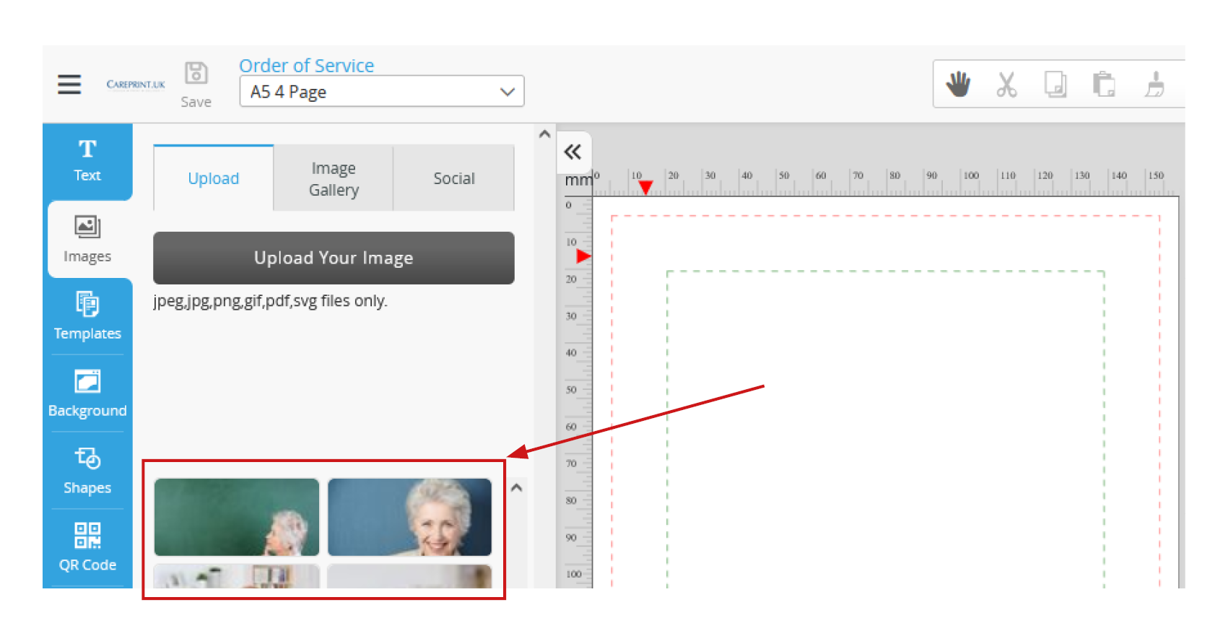Viewport: 1228px width, 631px height.
Task: Select the blue background woman thumbnail
Action: tap(409, 517)
